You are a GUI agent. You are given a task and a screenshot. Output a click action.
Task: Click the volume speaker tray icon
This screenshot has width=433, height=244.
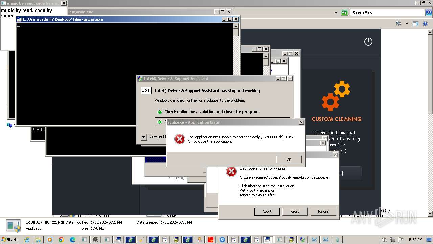(x=384, y=240)
